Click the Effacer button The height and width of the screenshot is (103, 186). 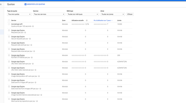[x=130, y=14]
